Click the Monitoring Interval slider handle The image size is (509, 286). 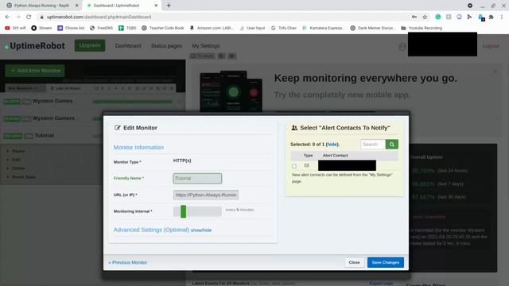point(184,211)
